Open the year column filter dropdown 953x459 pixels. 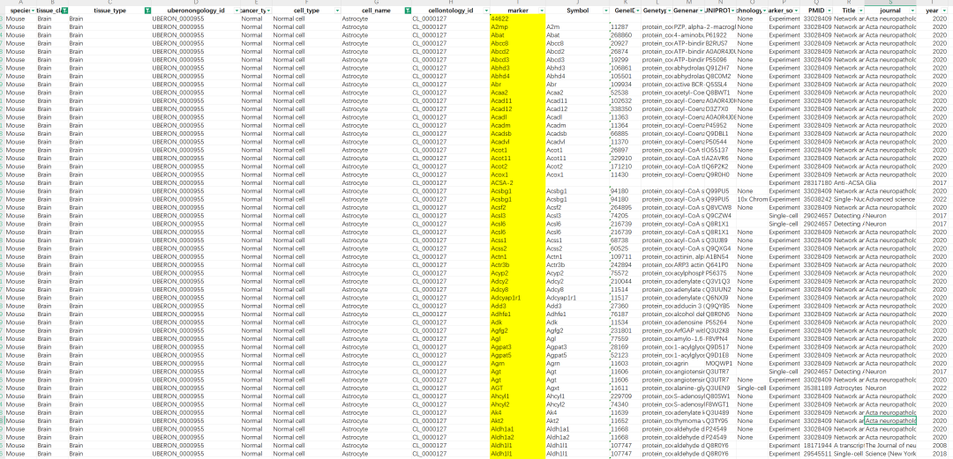pyautogui.click(x=946, y=11)
